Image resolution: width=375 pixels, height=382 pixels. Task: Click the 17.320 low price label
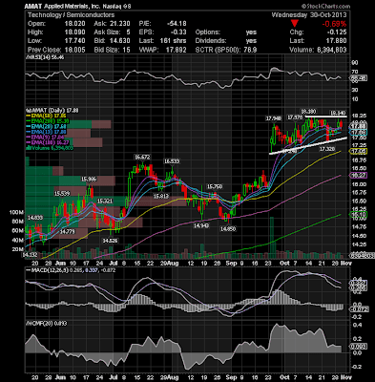[x=327, y=149]
